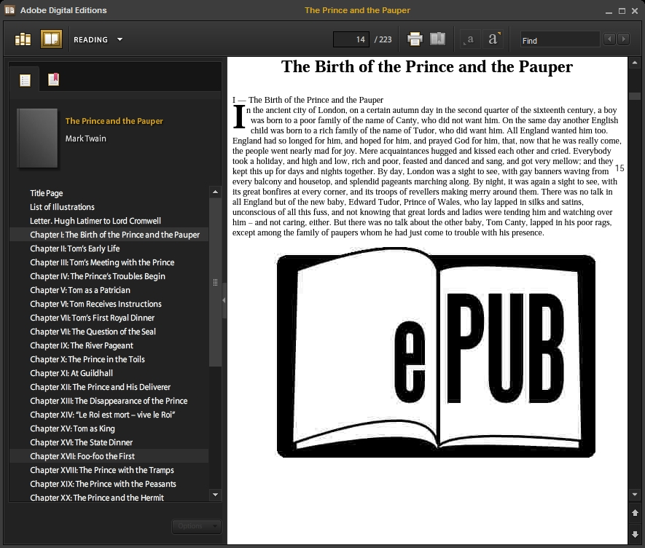The height and width of the screenshot is (548, 645).
Task: Decrease text size with small 'a'
Action: (470, 39)
